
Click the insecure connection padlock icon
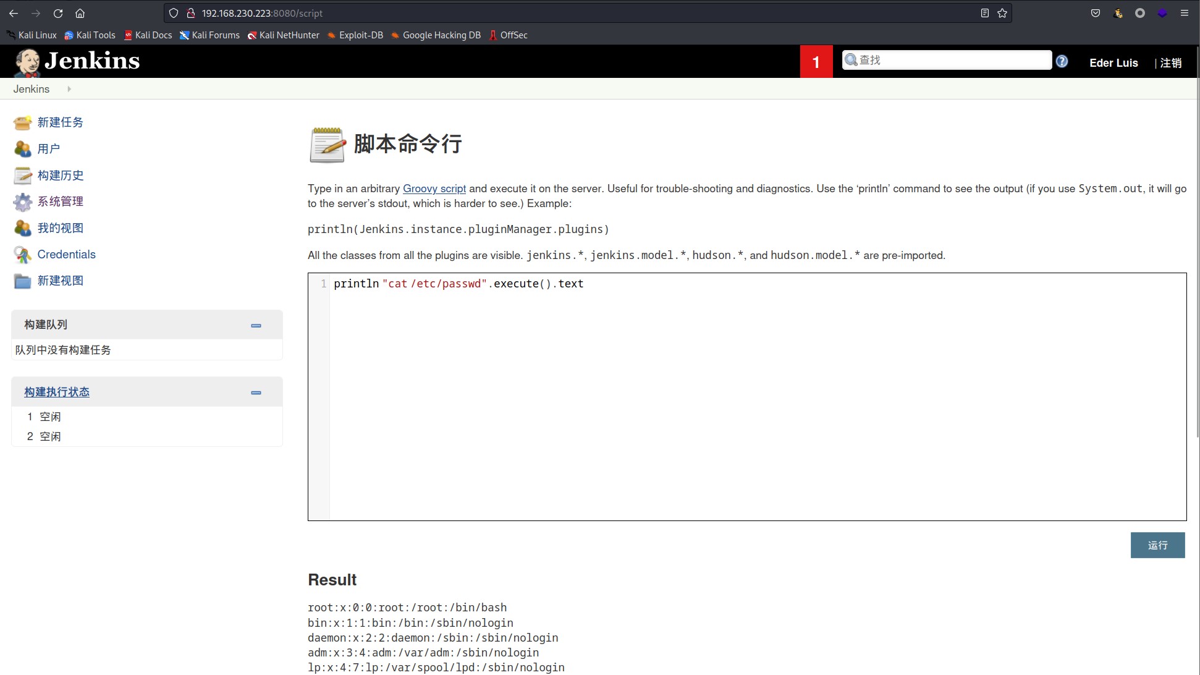point(191,13)
